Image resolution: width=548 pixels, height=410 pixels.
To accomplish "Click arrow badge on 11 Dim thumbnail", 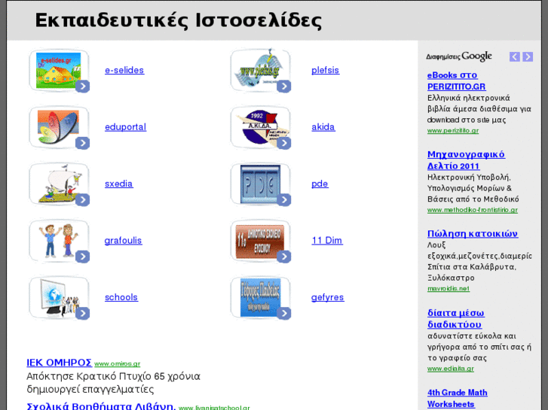I will tap(283, 257).
